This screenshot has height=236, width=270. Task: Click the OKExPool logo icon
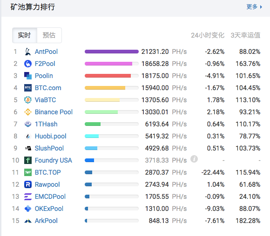coord(28,209)
